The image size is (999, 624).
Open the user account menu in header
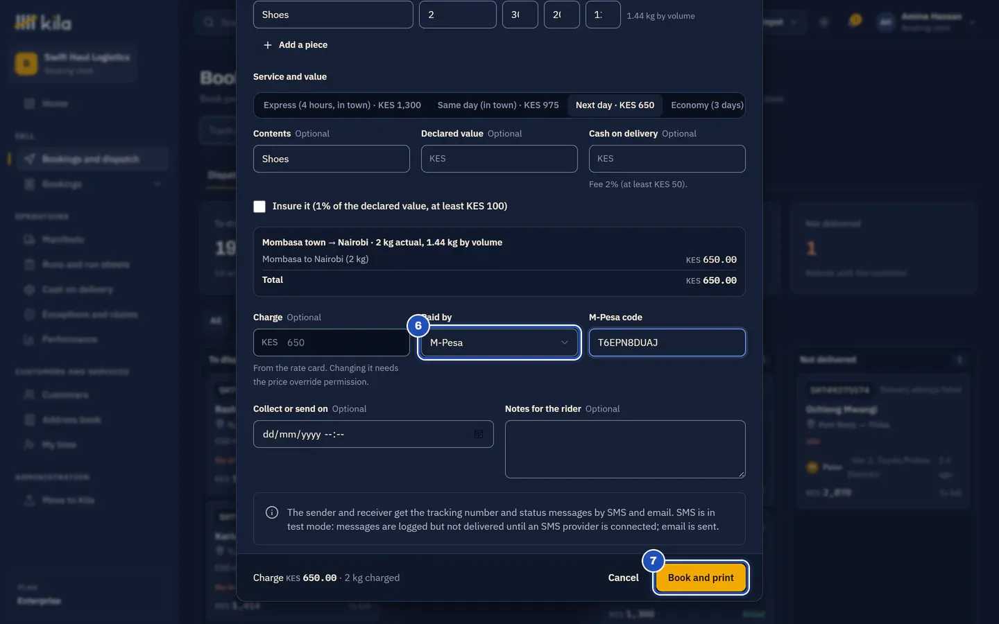(926, 21)
